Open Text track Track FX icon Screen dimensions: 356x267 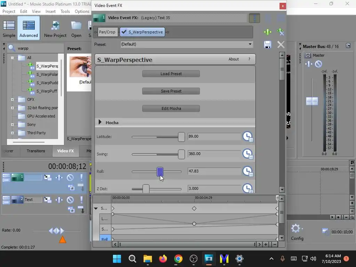tap(59, 200)
